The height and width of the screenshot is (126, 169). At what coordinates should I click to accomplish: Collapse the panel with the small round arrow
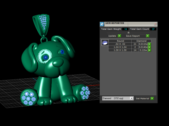click(x=129, y=33)
